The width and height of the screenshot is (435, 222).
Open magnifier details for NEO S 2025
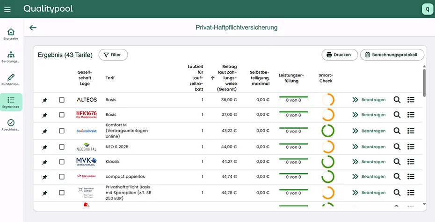point(397,147)
